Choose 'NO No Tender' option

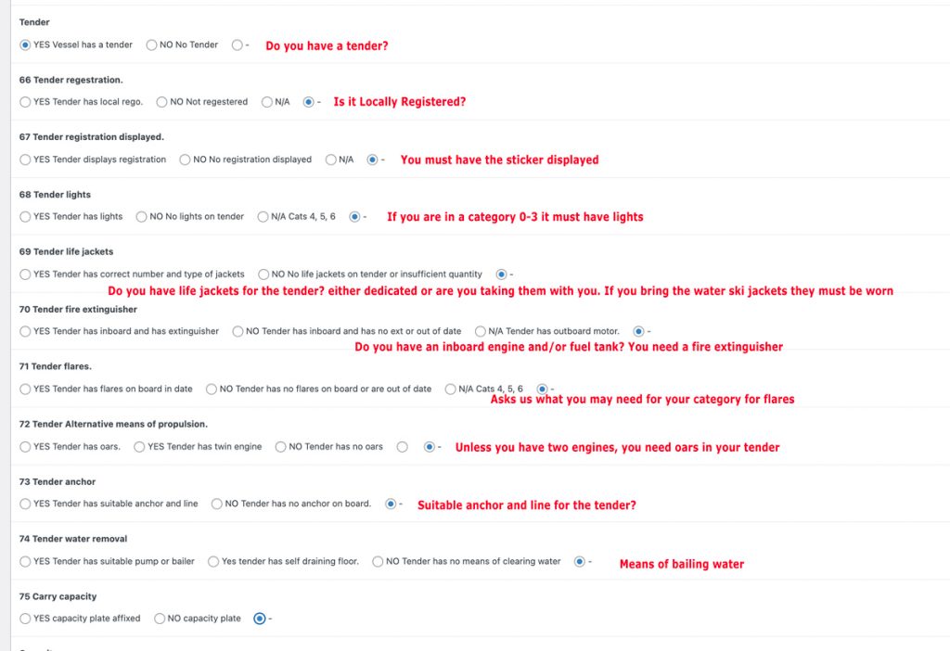152,45
